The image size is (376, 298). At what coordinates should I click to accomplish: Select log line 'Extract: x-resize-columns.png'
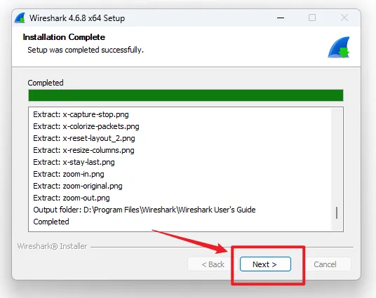click(83, 150)
